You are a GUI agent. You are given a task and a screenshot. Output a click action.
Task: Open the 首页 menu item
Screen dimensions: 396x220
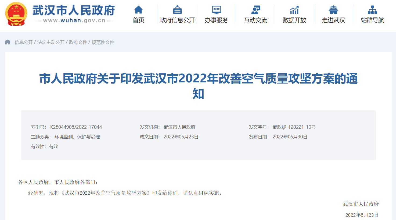coord(138,20)
